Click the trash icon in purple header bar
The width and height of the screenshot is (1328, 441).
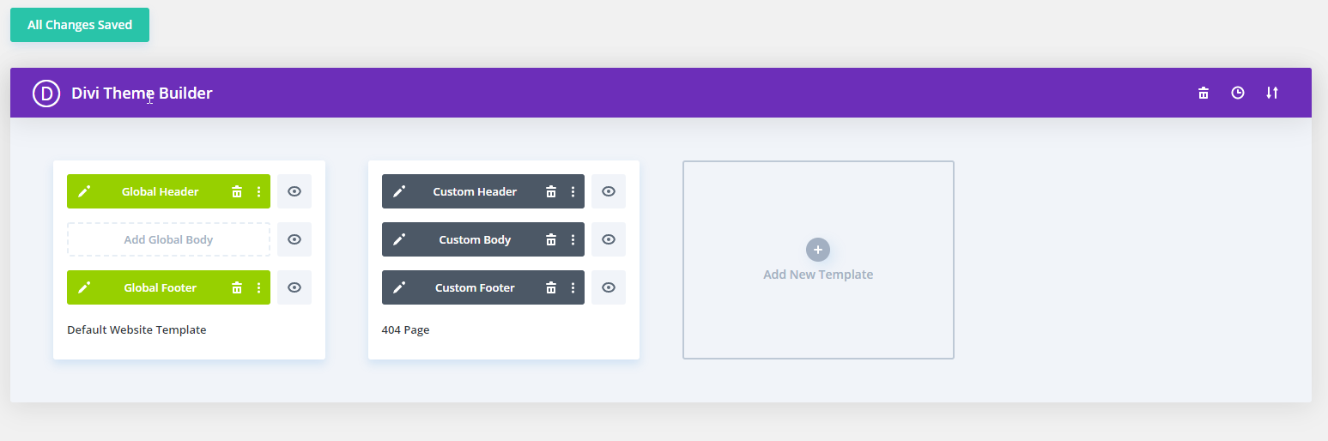1204,93
